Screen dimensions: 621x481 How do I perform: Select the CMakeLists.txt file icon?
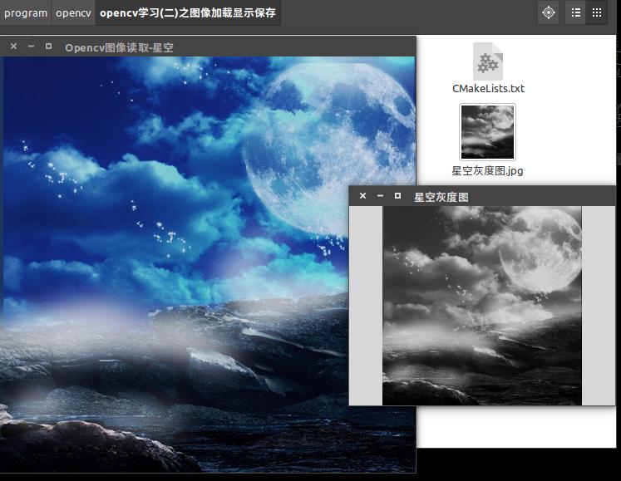coord(488,61)
